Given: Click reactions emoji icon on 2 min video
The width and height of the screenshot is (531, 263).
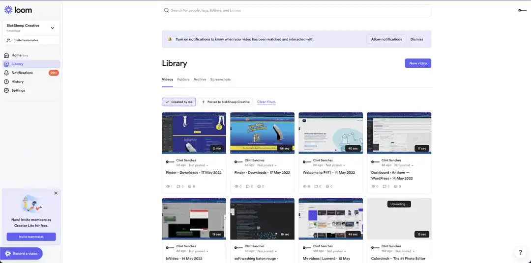Looking at the screenshot, I should click(190, 186).
